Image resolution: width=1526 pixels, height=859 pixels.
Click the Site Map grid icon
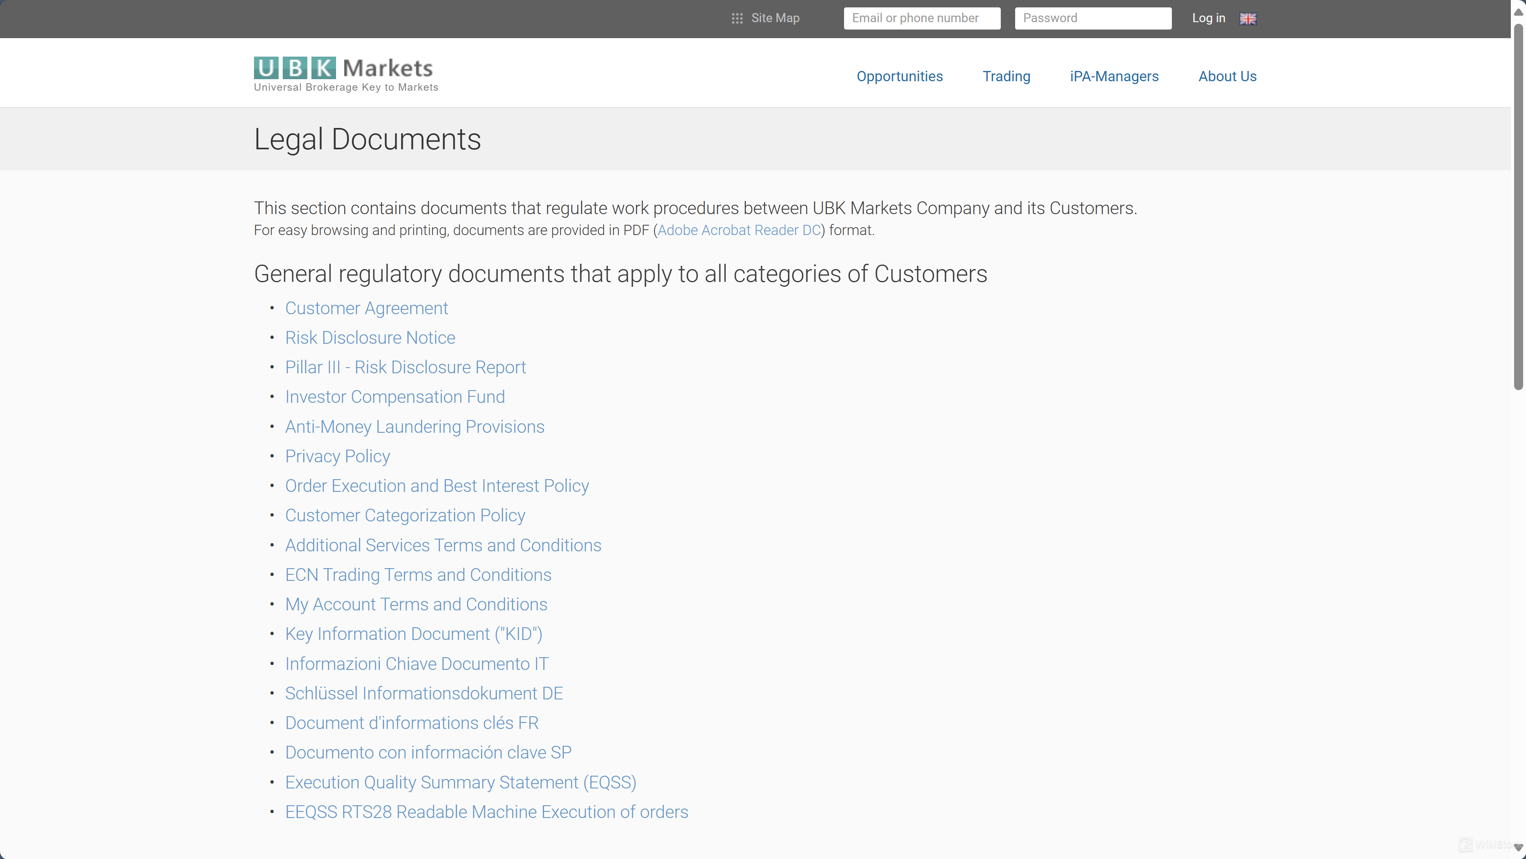[x=737, y=18]
